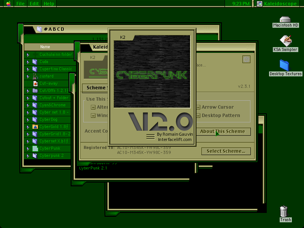The image size is (304, 228).
Task: Select the Cuchulainn folder row icon
Action: [35, 54]
